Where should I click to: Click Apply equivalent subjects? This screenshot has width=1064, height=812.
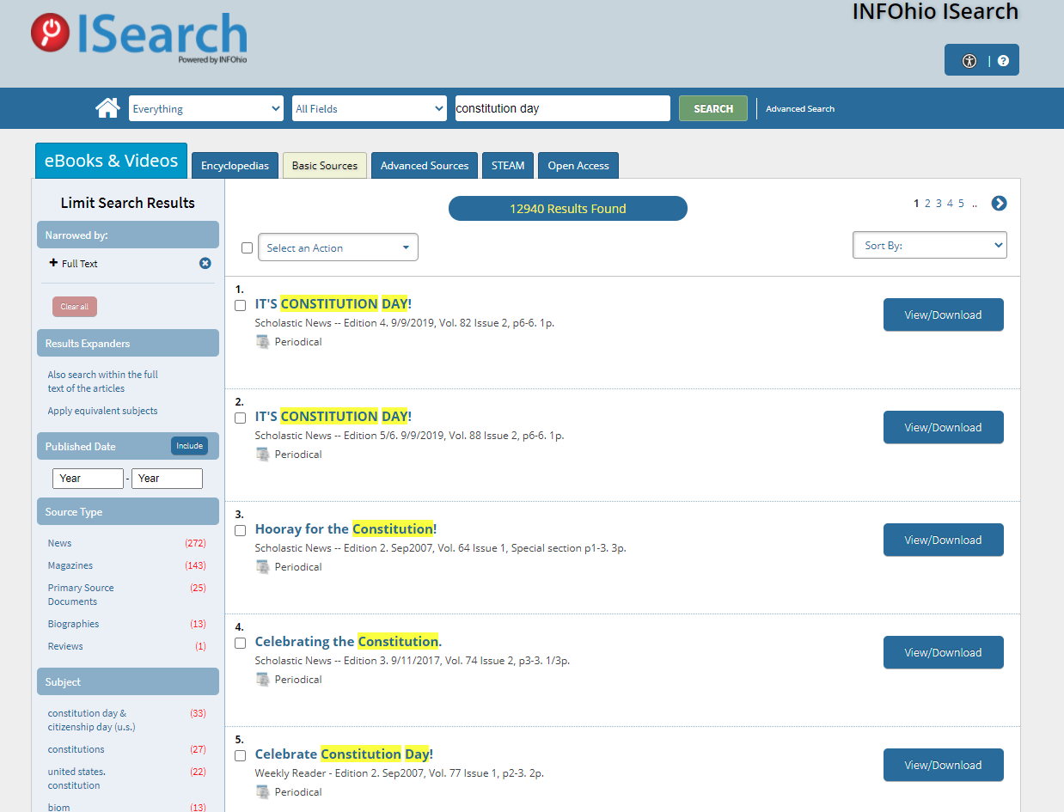[103, 411]
